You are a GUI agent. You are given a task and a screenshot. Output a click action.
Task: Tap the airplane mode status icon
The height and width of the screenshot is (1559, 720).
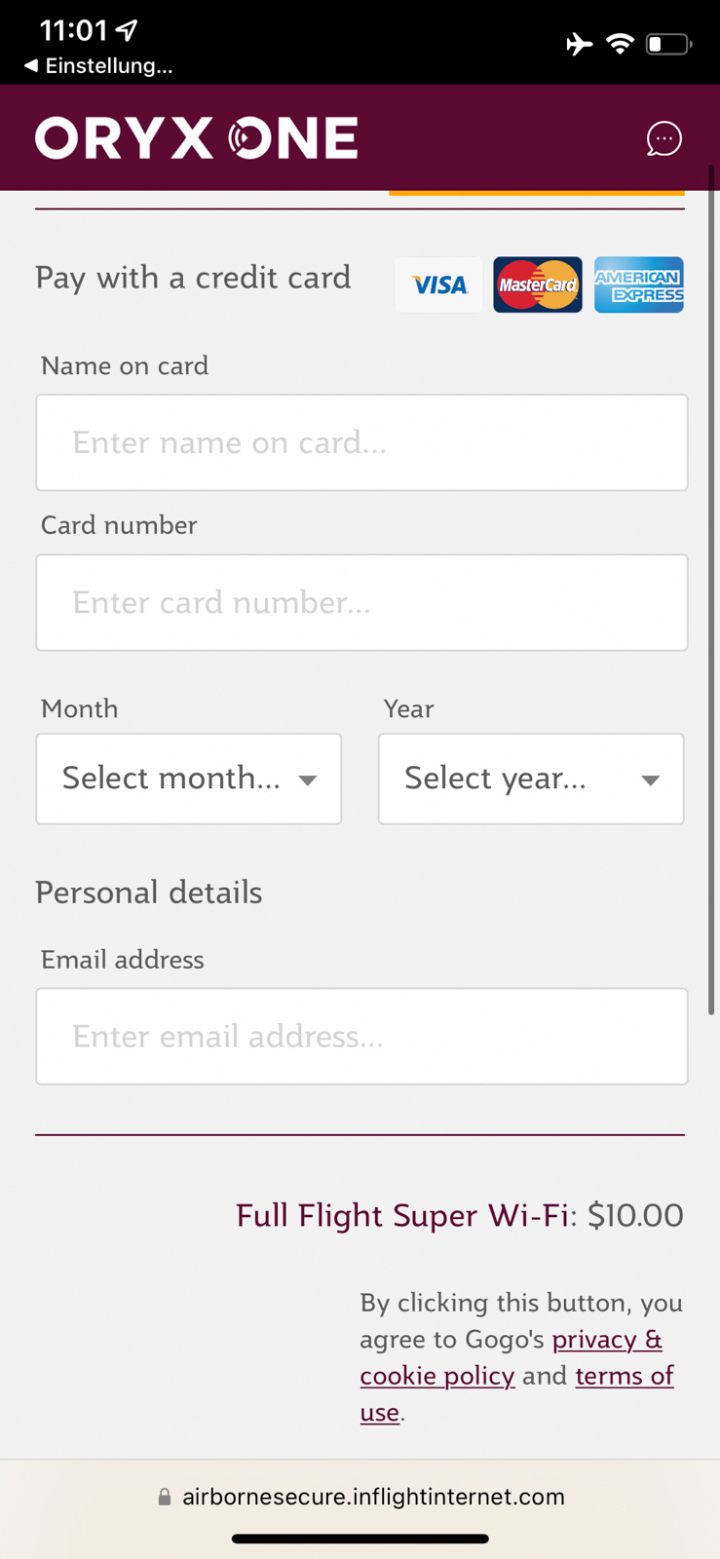pyautogui.click(x=579, y=44)
